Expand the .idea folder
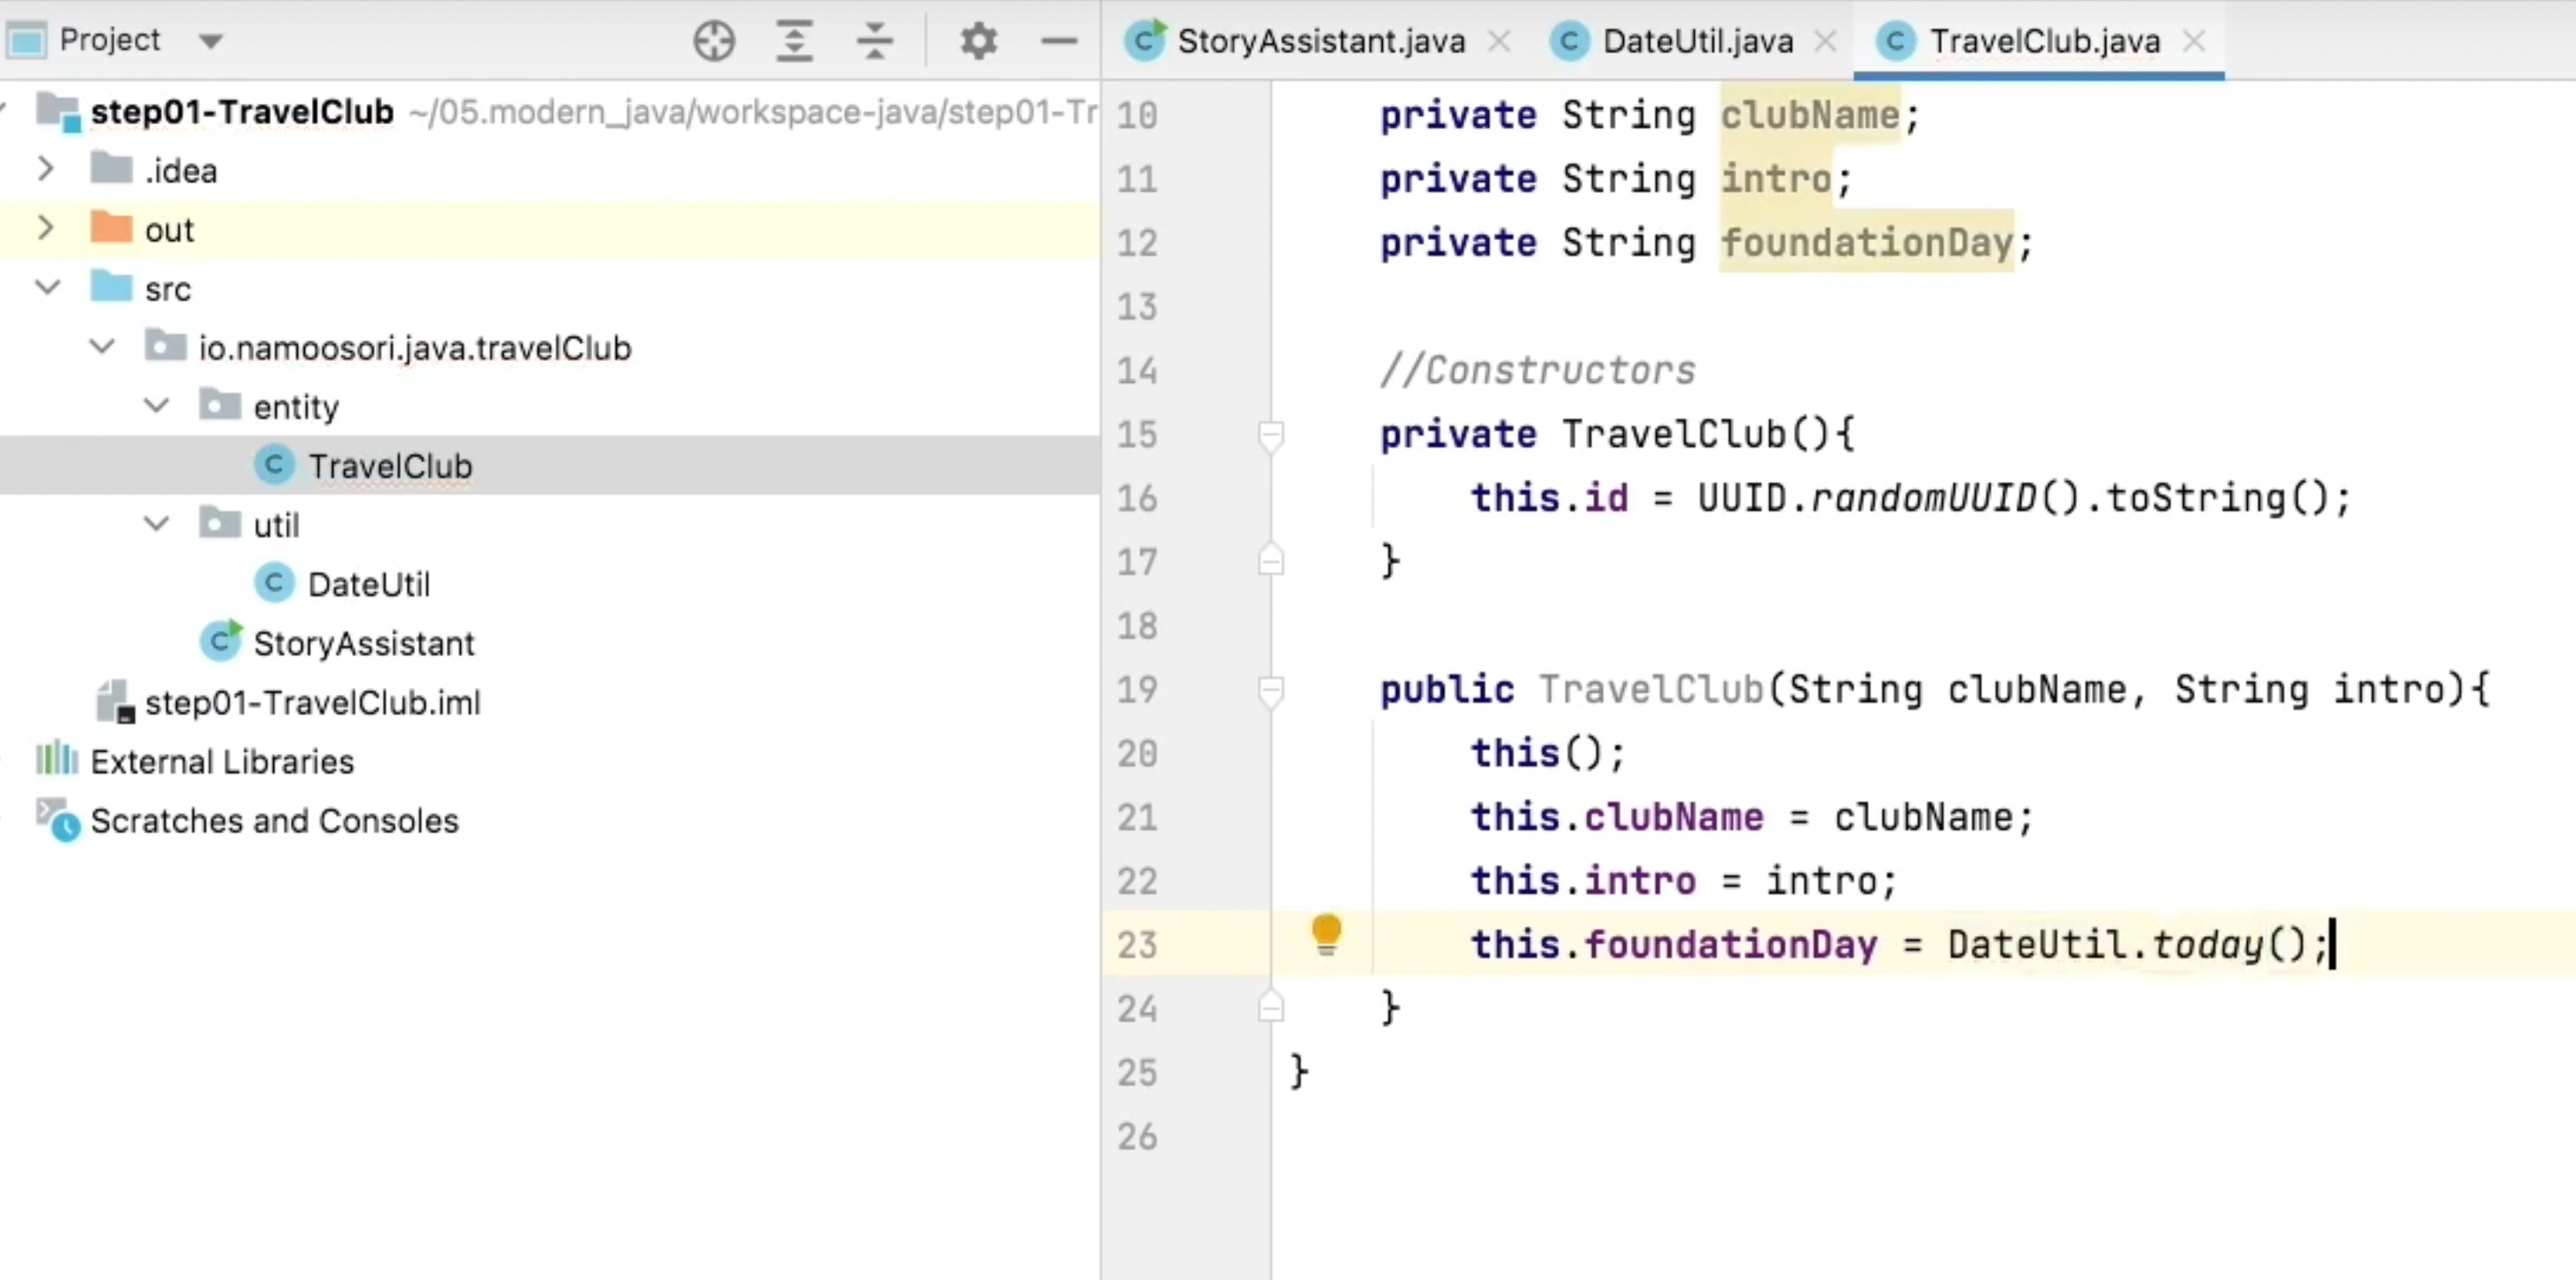Screen dimensions: 2576x1280 coord(45,168)
